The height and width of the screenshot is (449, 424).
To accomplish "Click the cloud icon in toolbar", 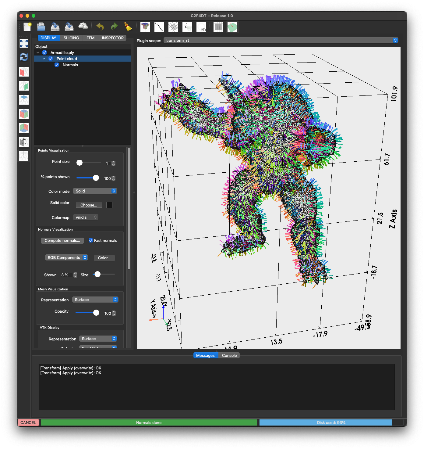I will [83, 26].
